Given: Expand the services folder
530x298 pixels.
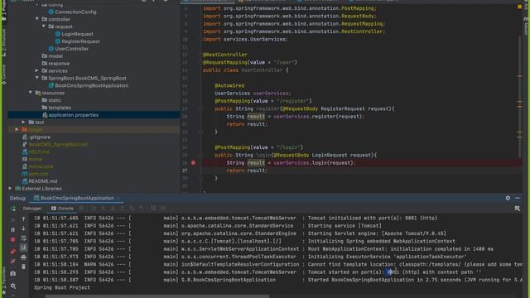Looking at the screenshot, I should [36, 70].
